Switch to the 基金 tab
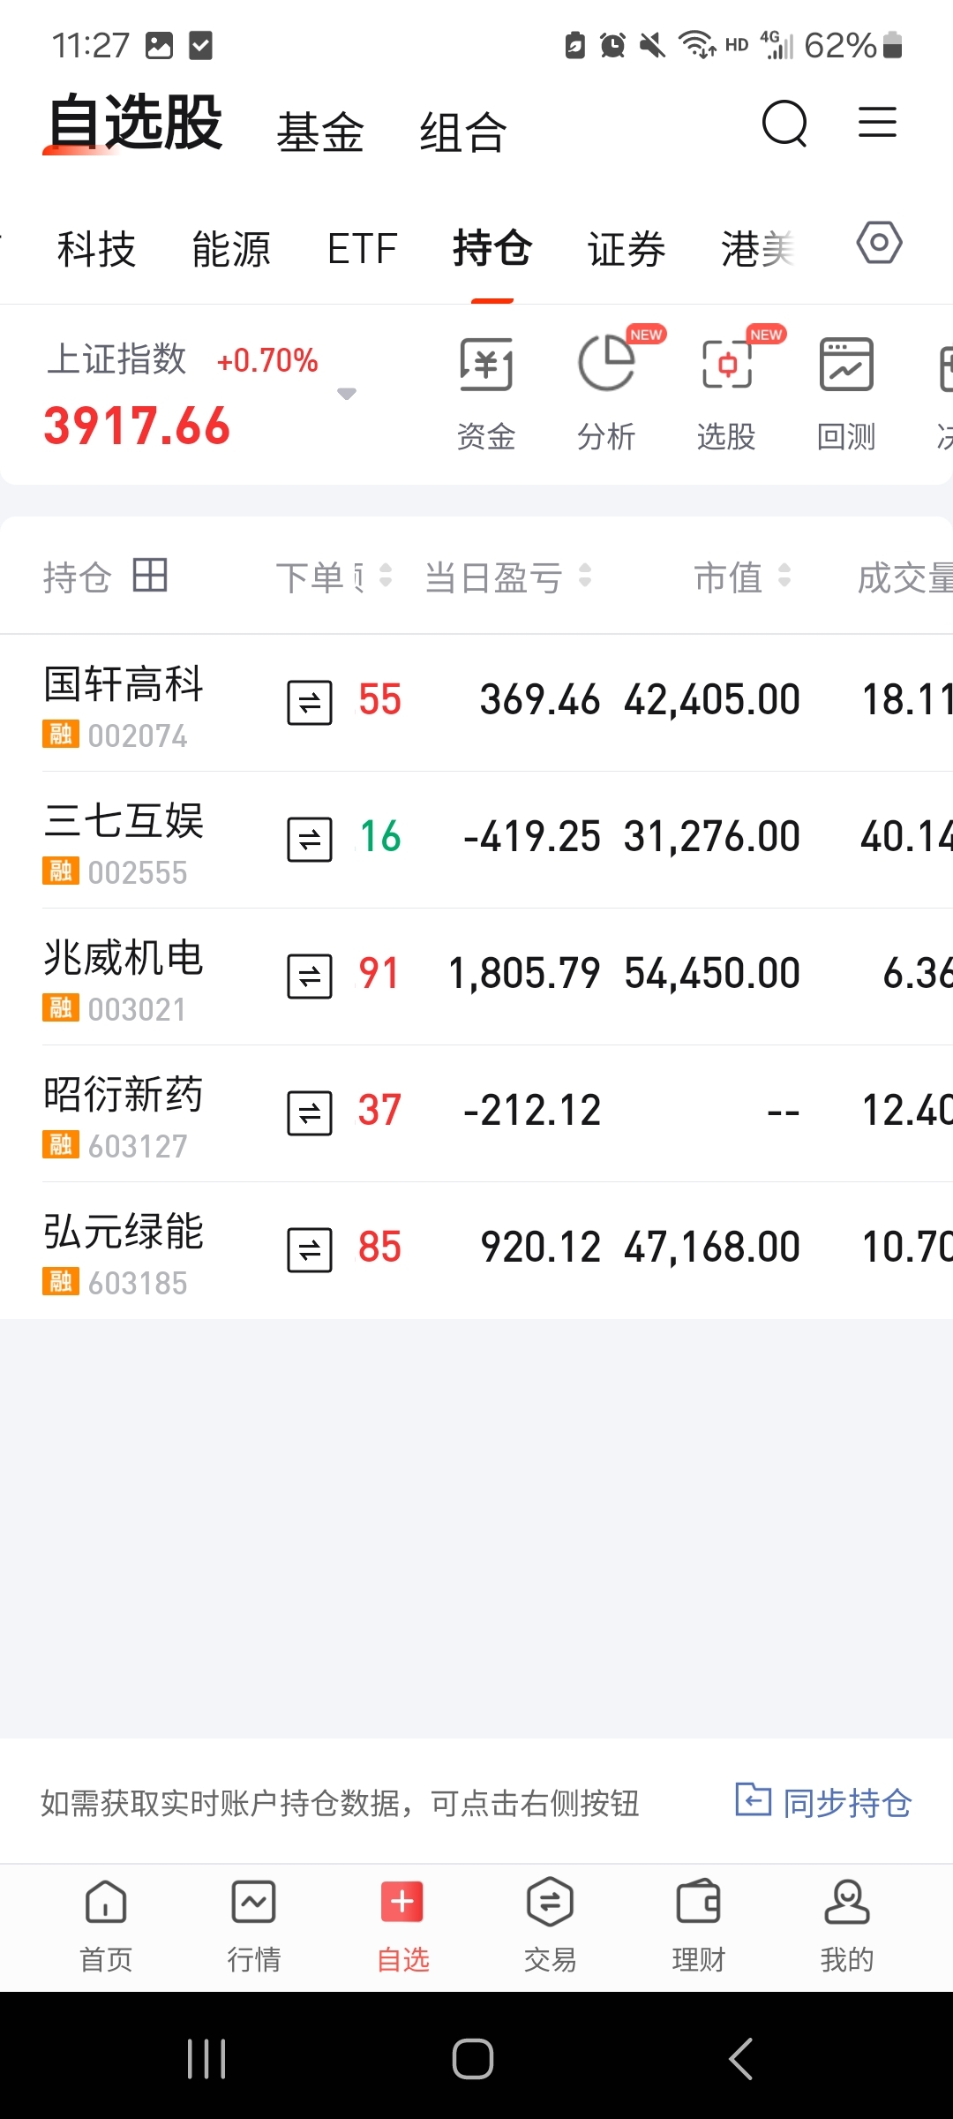The image size is (953, 2119). coord(320,132)
